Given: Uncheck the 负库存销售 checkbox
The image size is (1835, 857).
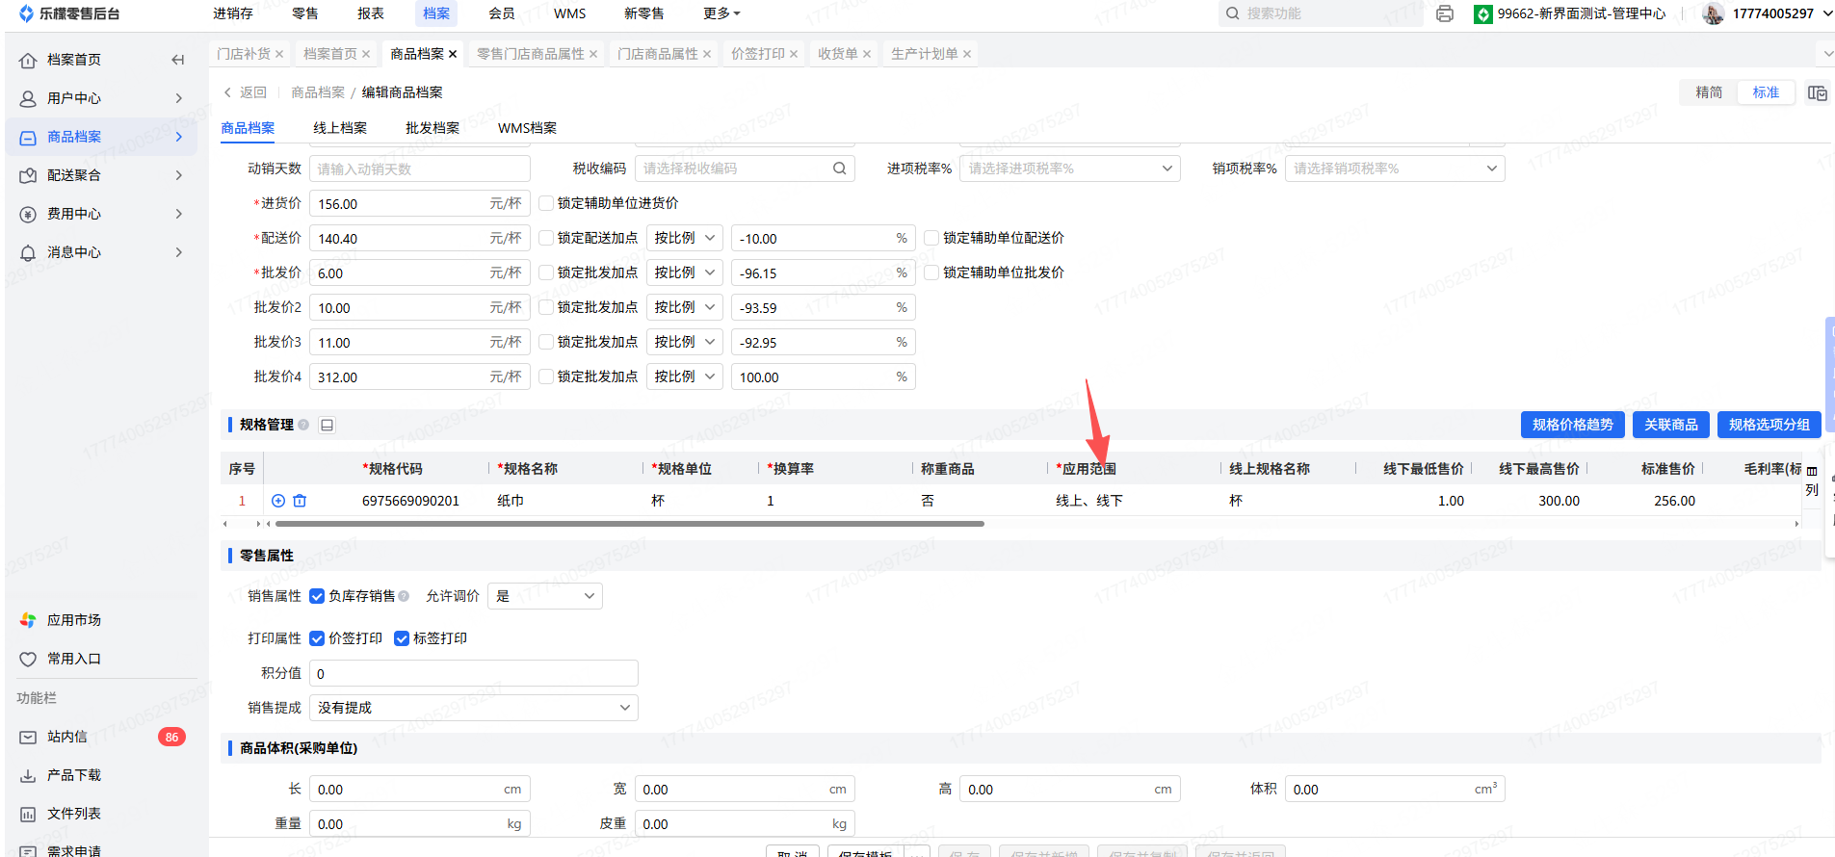Looking at the screenshot, I should (x=317, y=596).
